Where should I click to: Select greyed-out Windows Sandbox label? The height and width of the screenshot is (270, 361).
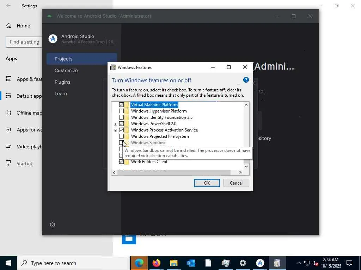(x=148, y=143)
